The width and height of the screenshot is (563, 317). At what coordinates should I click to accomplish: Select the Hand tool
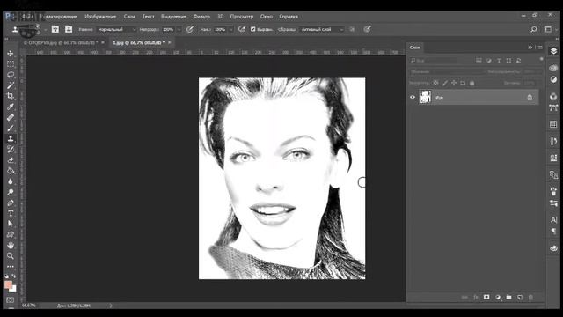[11, 246]
